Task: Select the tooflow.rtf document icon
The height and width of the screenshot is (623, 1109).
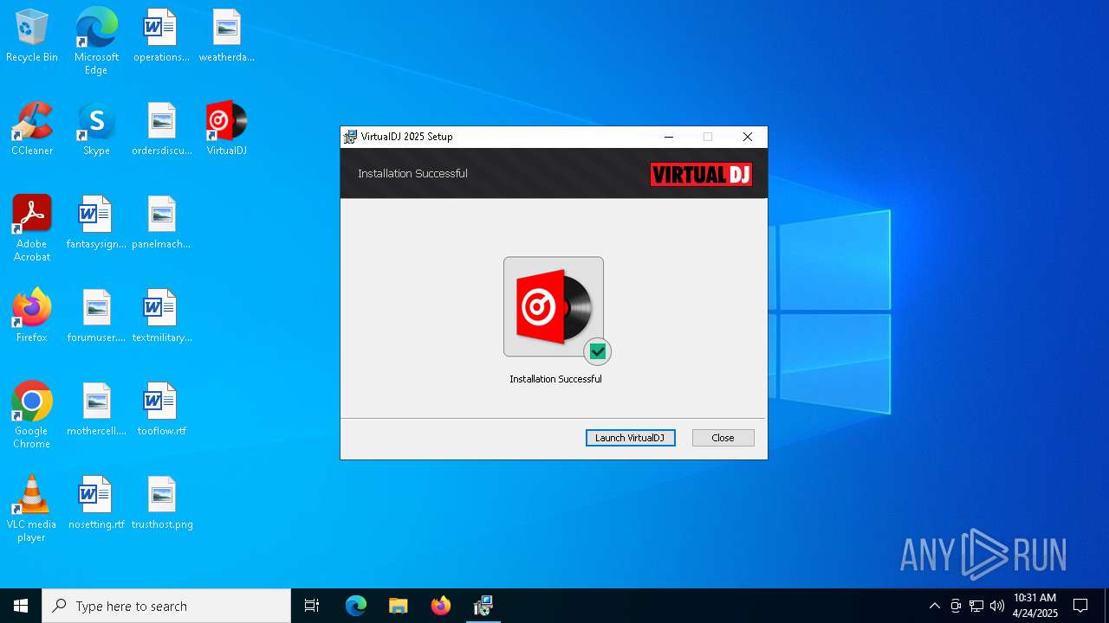Action: [x=161, y=410]
